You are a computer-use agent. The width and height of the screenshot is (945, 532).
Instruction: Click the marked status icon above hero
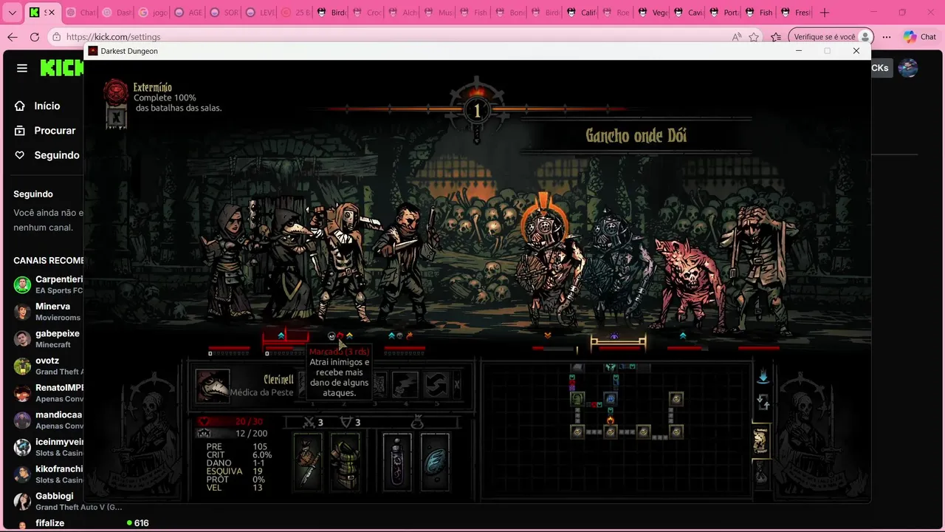click(x=340, y=336)
